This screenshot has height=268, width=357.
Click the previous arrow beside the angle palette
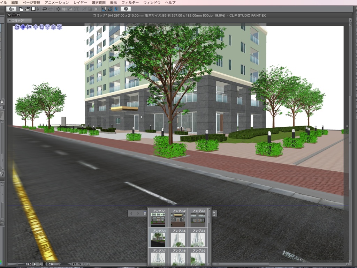pyautogui.click(x=131, y=214)
